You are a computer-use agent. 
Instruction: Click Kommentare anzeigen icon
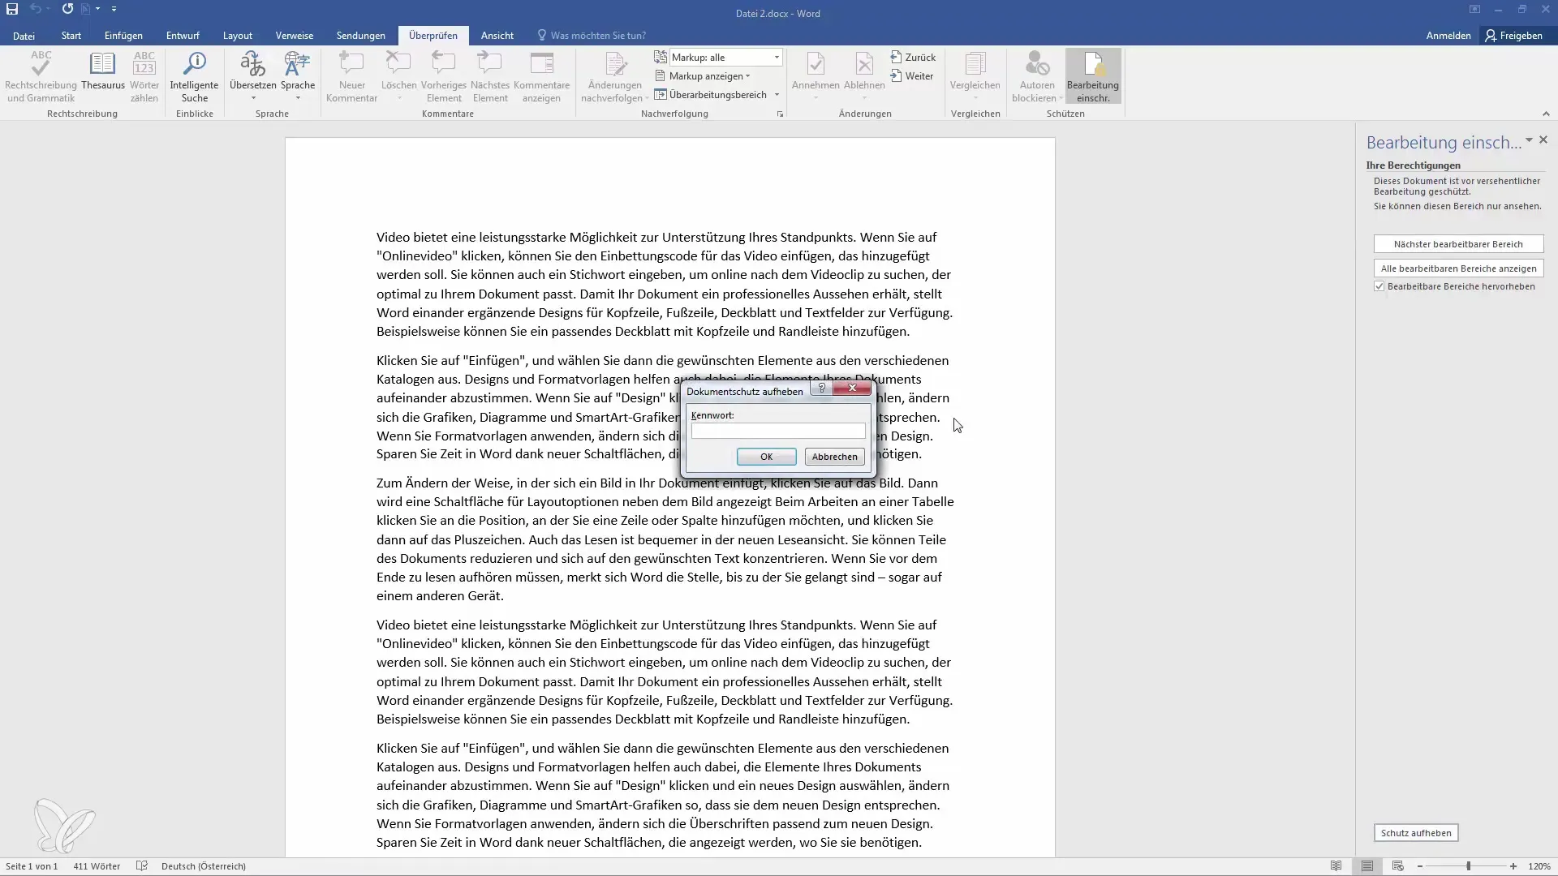[x=541, y=77]
